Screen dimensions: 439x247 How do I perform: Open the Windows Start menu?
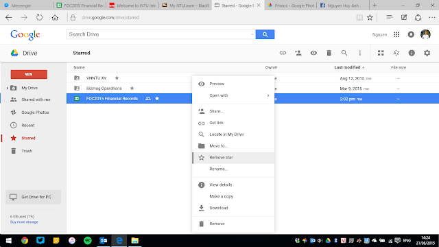9,241
